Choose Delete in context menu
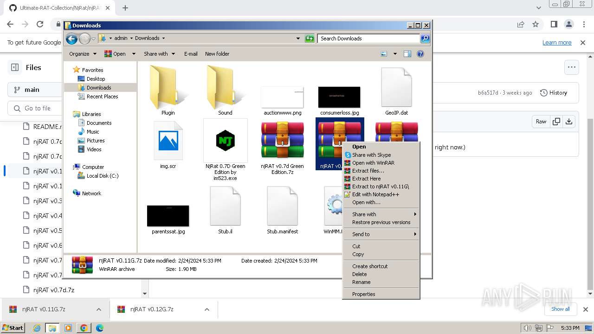Screen dimensions: 594x334 381,274
